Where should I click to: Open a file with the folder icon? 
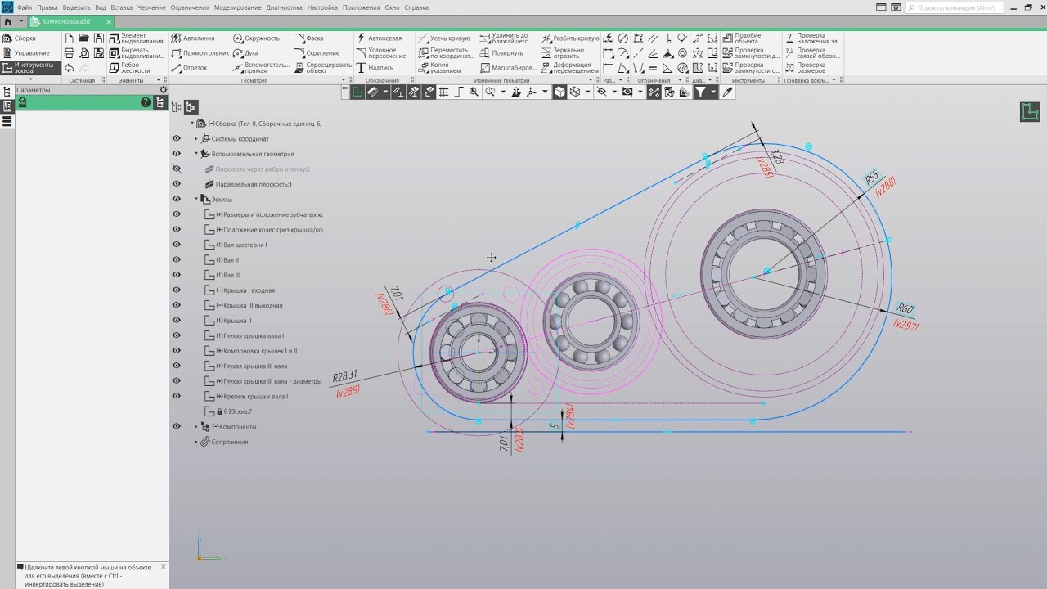tap(83, 38)
